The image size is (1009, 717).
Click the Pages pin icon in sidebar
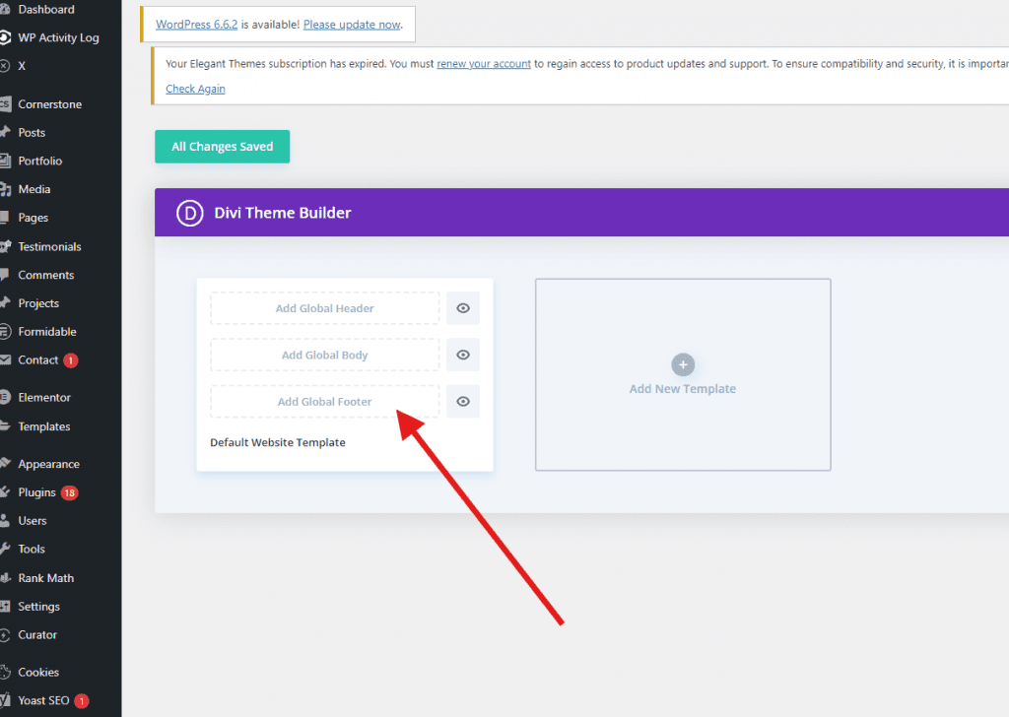tap(8, 218)
